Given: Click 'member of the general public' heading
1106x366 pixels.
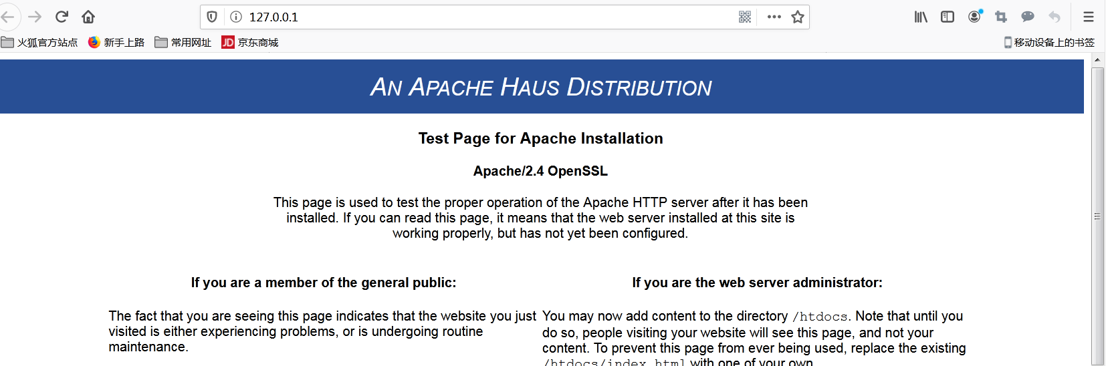Looking at the screenshot, I should [x=324, y=283].
